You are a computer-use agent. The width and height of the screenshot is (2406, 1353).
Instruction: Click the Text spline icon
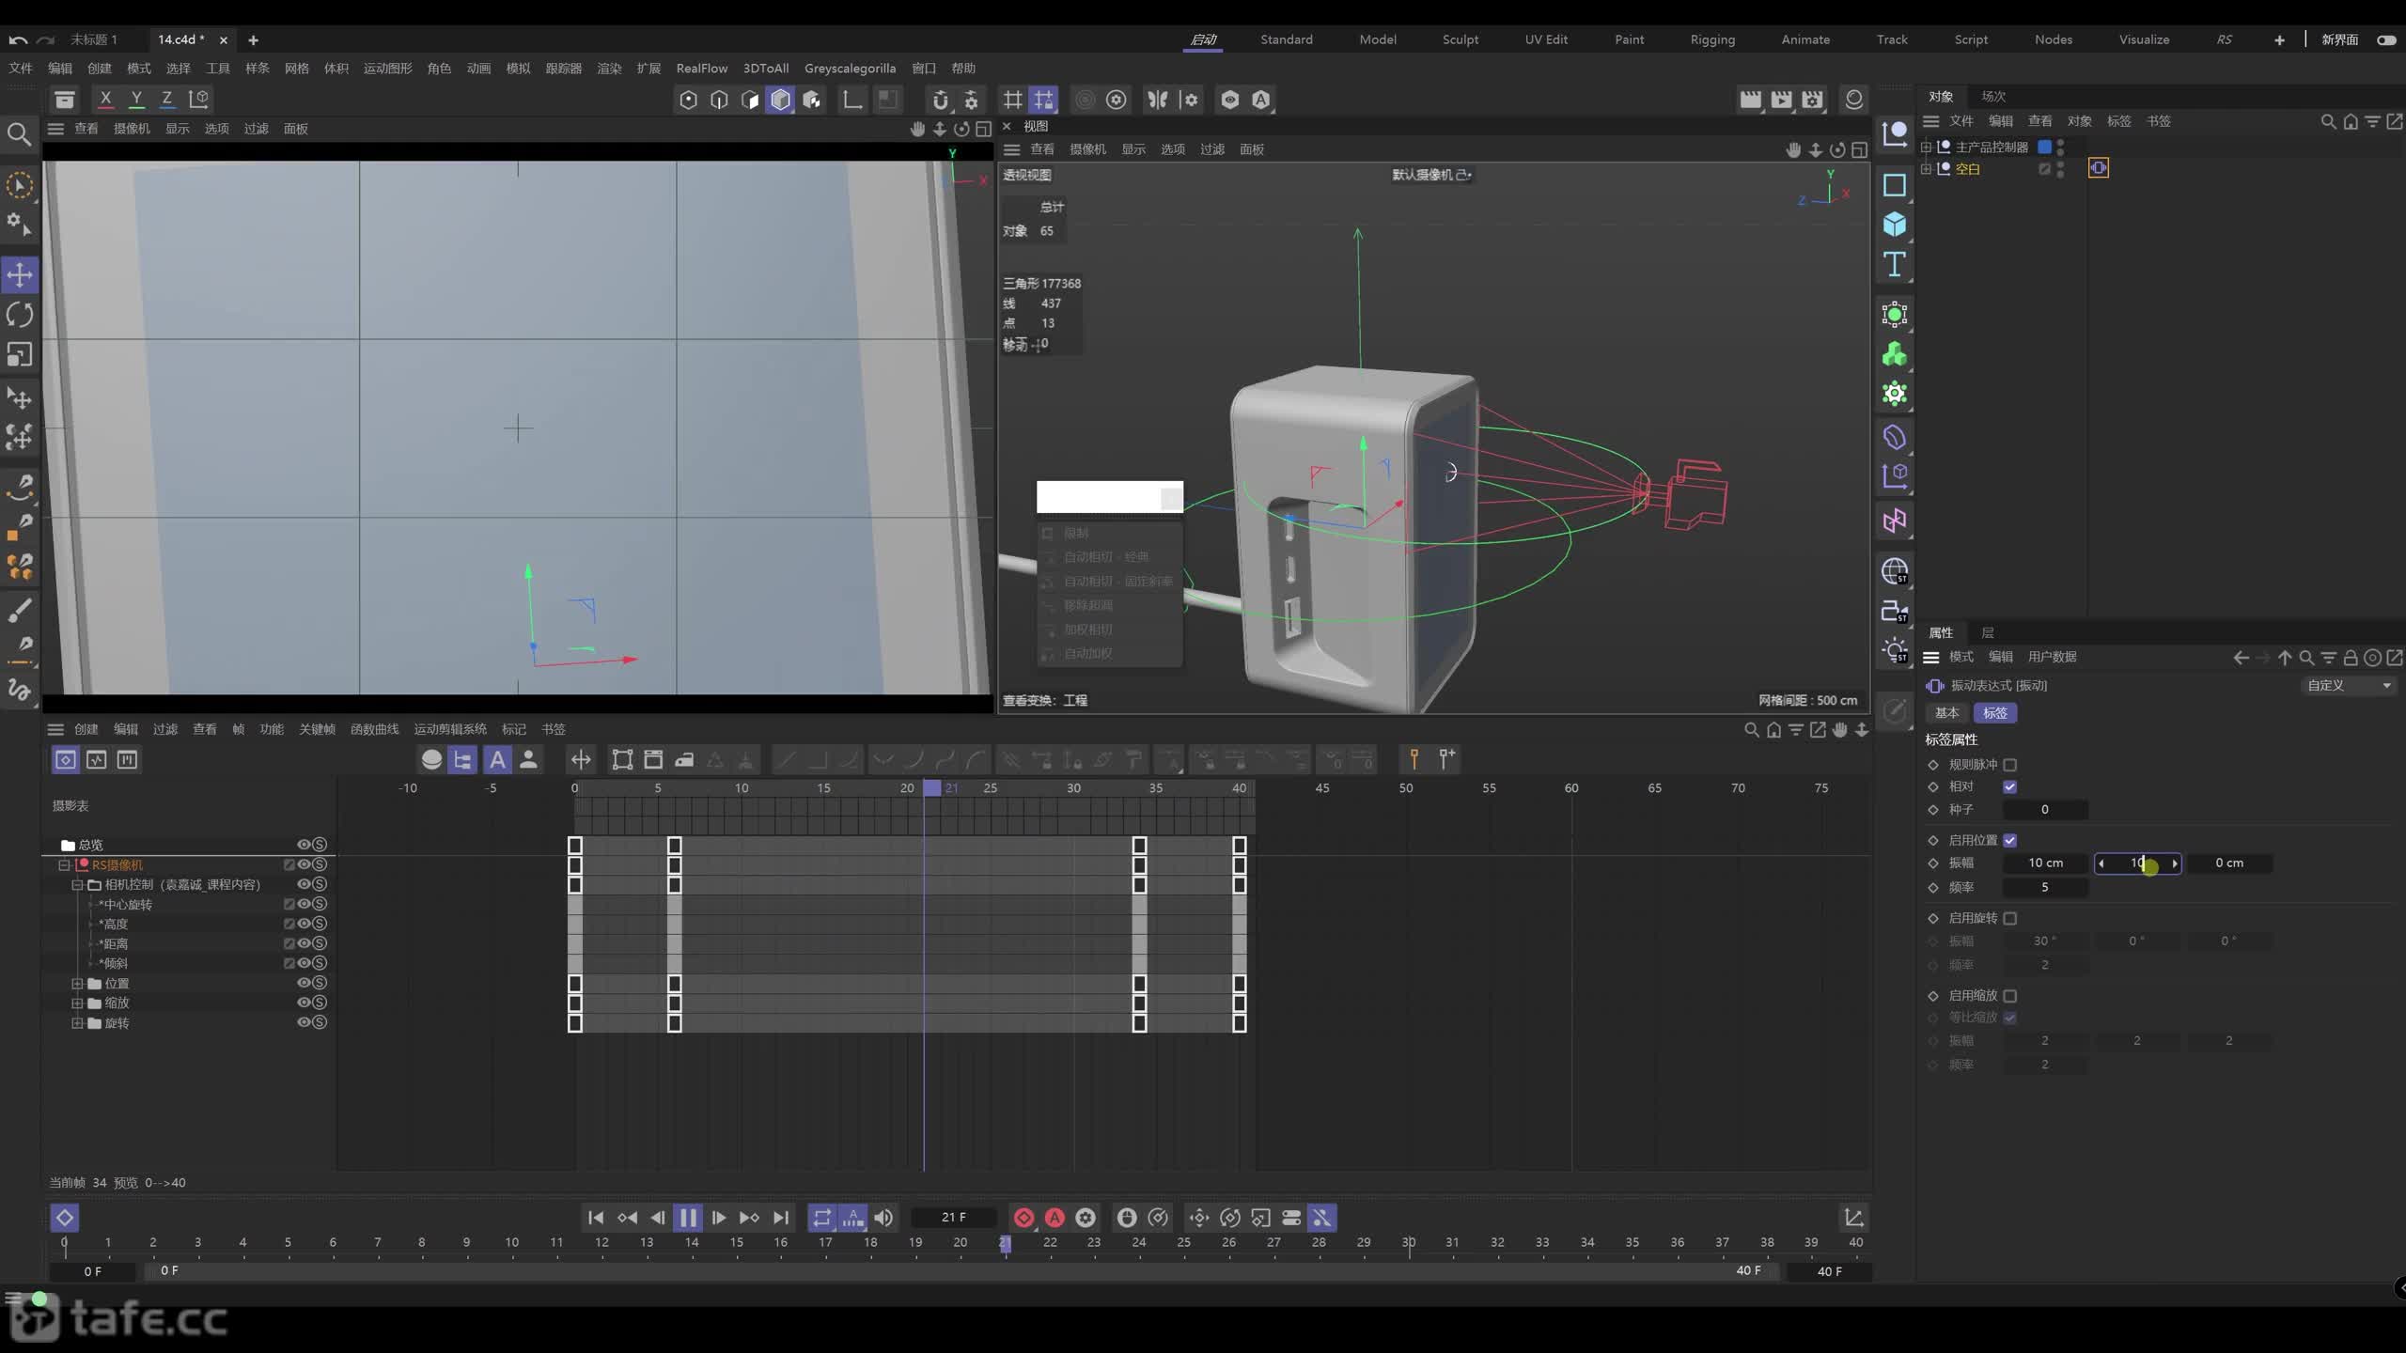tap(1894, 264)
